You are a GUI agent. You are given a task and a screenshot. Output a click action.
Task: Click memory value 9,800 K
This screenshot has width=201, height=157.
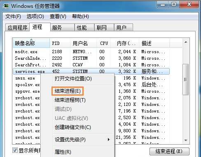pos(127,131)
